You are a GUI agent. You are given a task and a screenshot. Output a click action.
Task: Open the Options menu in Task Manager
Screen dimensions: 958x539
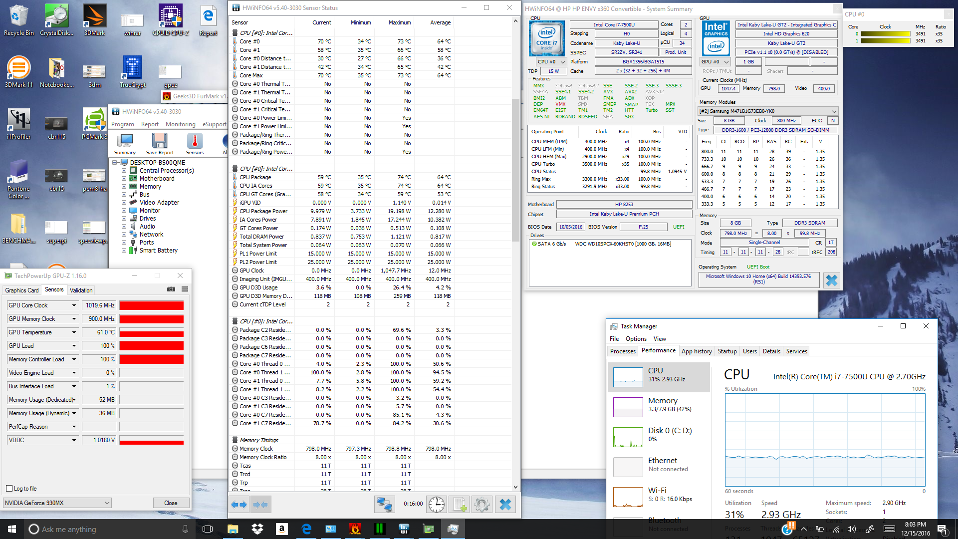[x=636, y=339]
